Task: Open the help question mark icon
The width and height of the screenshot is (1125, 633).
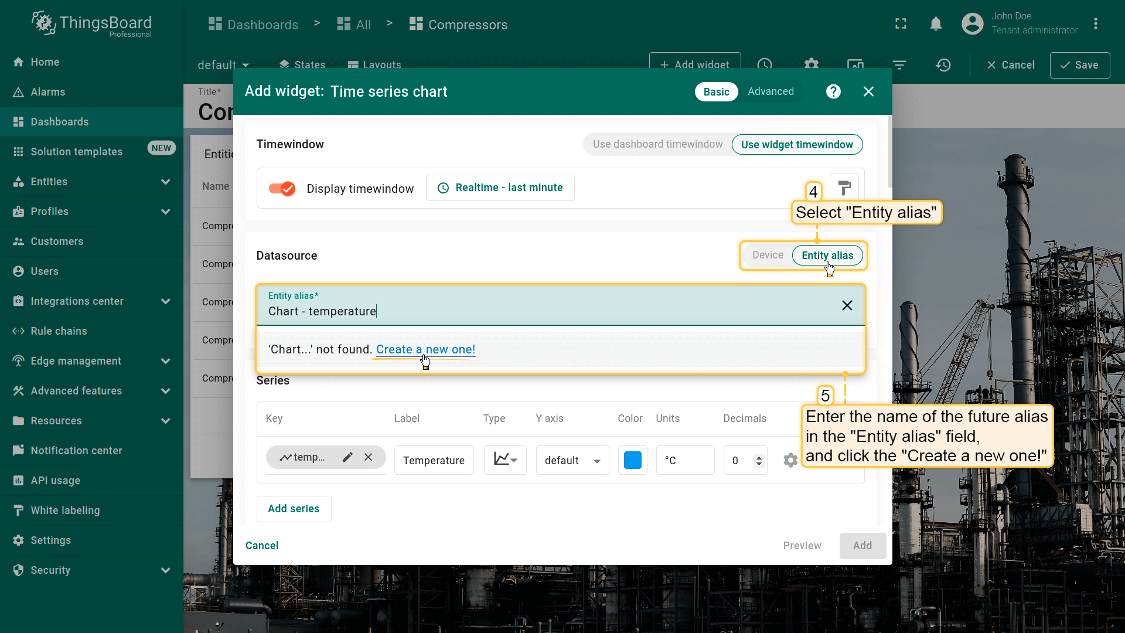Action: click(x=833, y=91)
